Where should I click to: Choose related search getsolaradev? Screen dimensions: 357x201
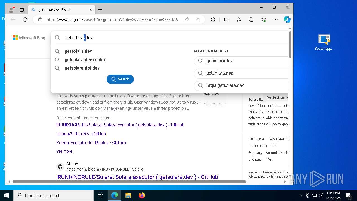pos(241,61)
